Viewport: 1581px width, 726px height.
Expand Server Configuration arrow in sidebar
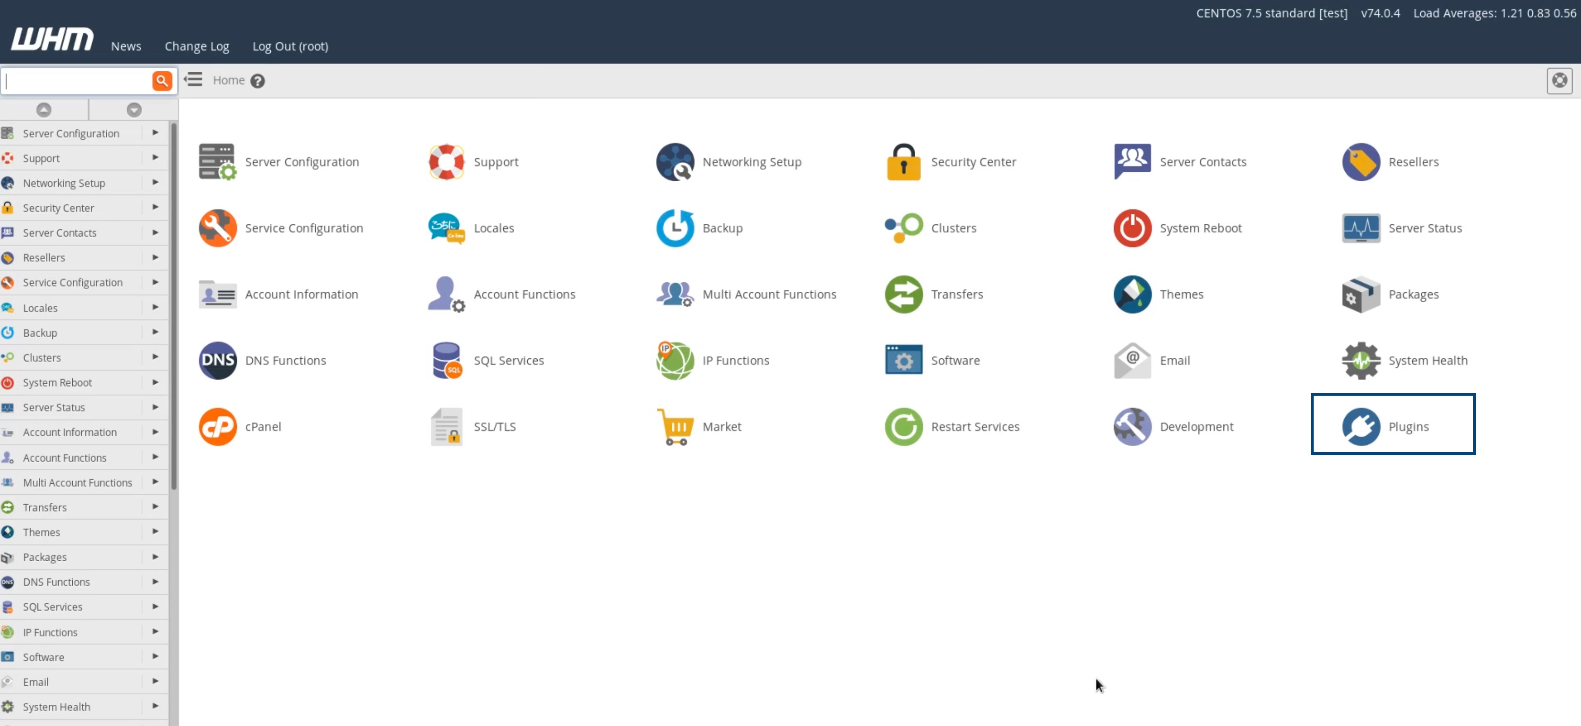tap(155, 133)
